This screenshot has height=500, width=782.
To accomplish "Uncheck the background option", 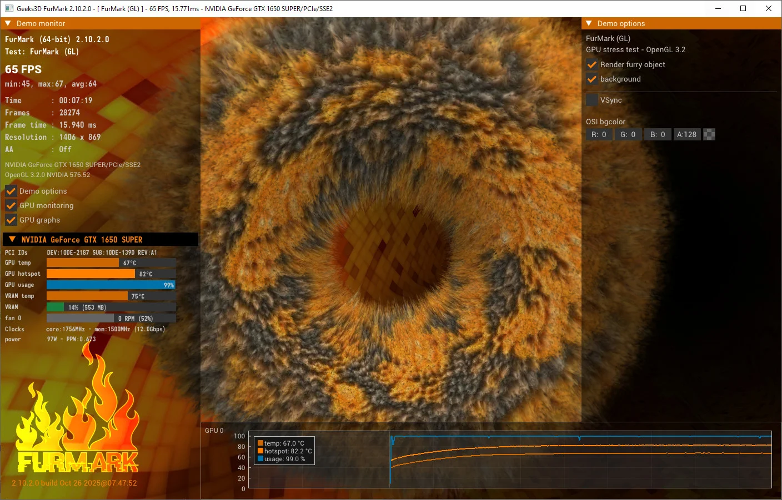I will [x=592, y=79].
